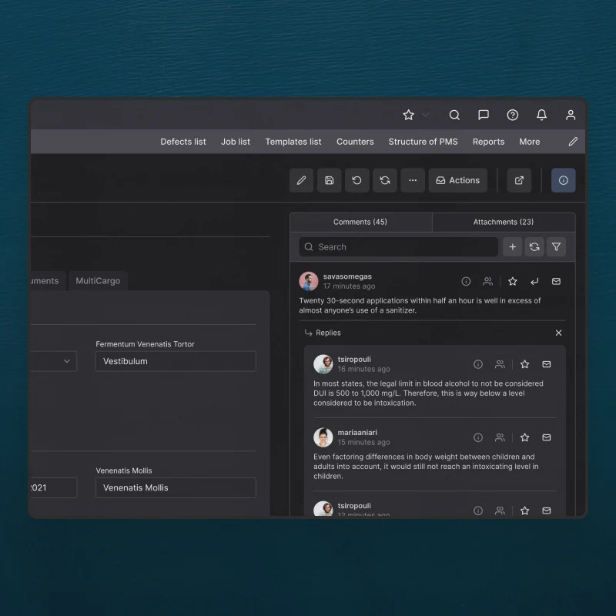Viewport: 616px width, 616px height.
Task: Open Job list menu
Action: pos(236,142)
